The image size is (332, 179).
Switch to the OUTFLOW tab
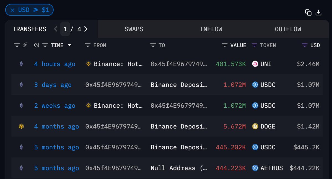coord(288,29)
